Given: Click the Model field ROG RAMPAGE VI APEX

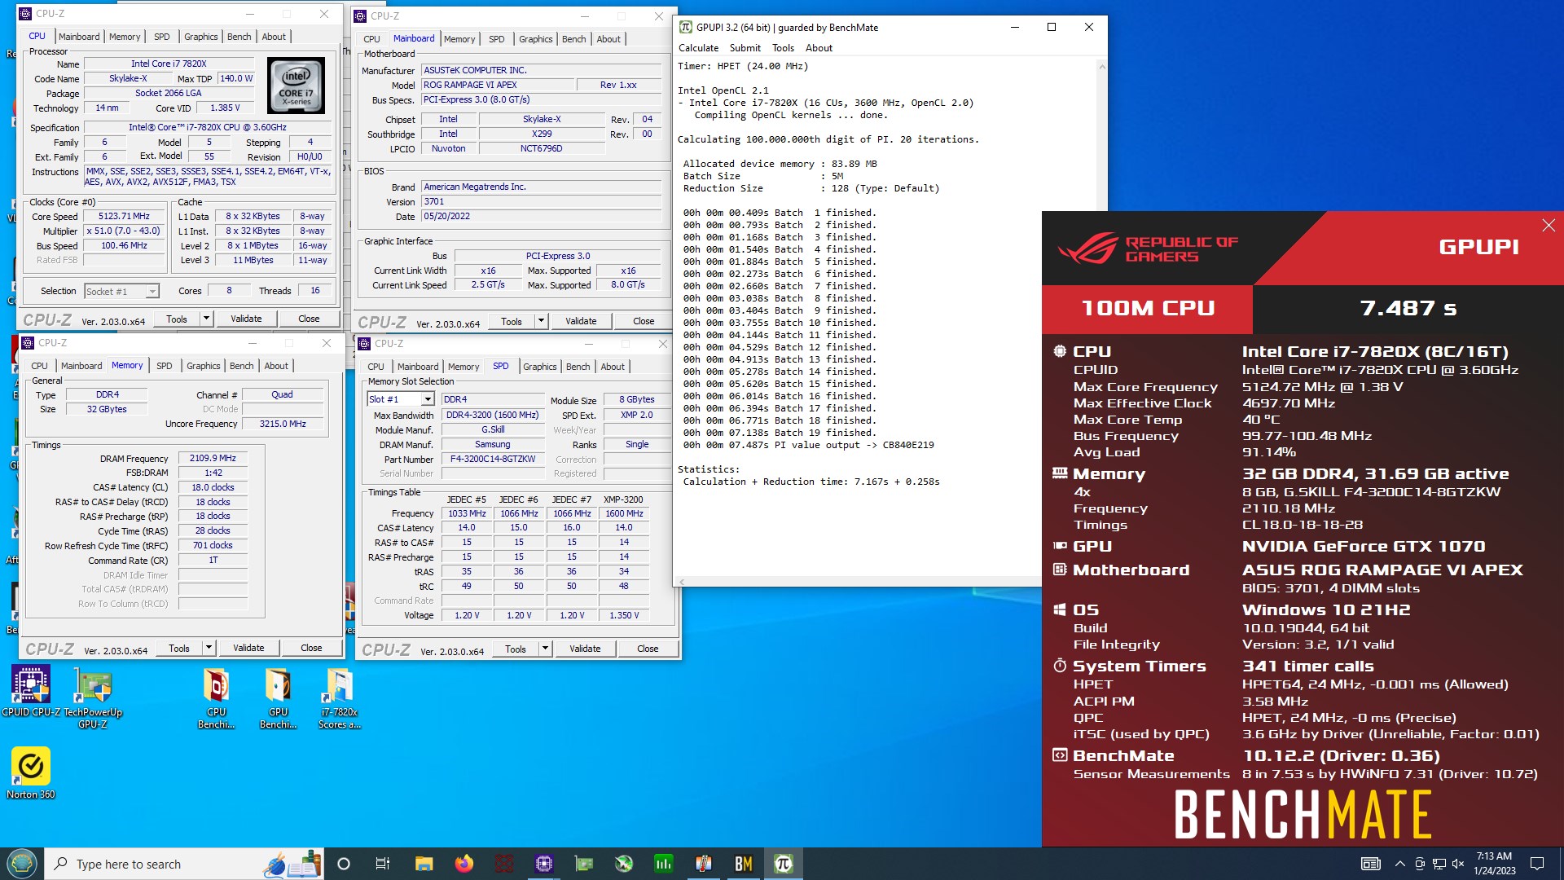Looking at the screenshot, I should coord(496,85).
